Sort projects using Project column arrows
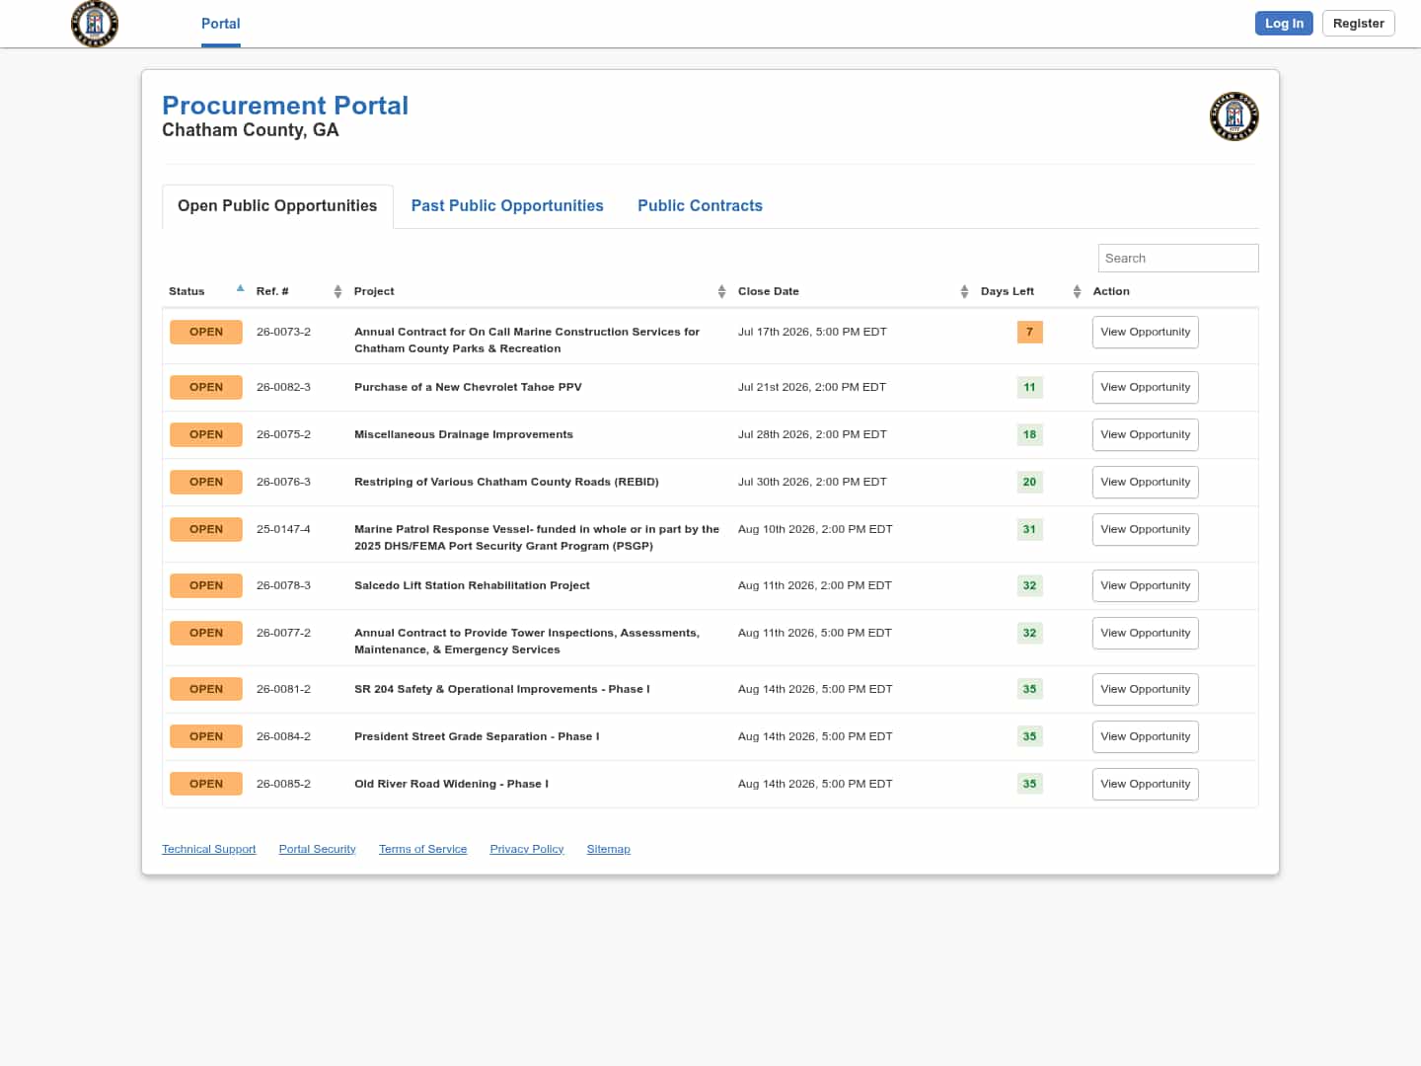This screenshot has height=1066, width=1421. pyautogui.click(x=721, y=291)
